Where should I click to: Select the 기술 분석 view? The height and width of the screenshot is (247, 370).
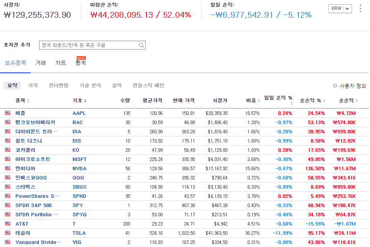[x=90, y=86]
